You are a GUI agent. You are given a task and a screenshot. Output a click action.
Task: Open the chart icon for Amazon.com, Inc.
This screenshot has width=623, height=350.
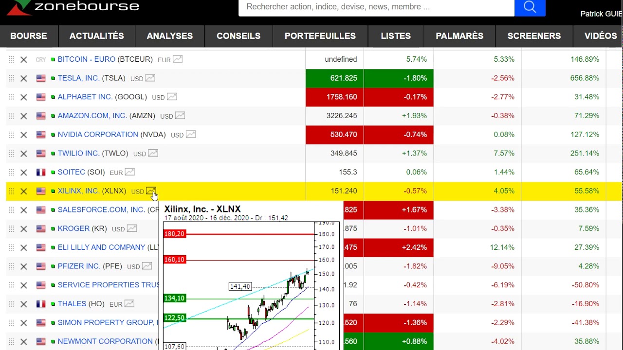[x=180, y=116]
